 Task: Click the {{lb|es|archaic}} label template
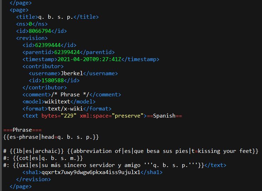coord(37,151)
